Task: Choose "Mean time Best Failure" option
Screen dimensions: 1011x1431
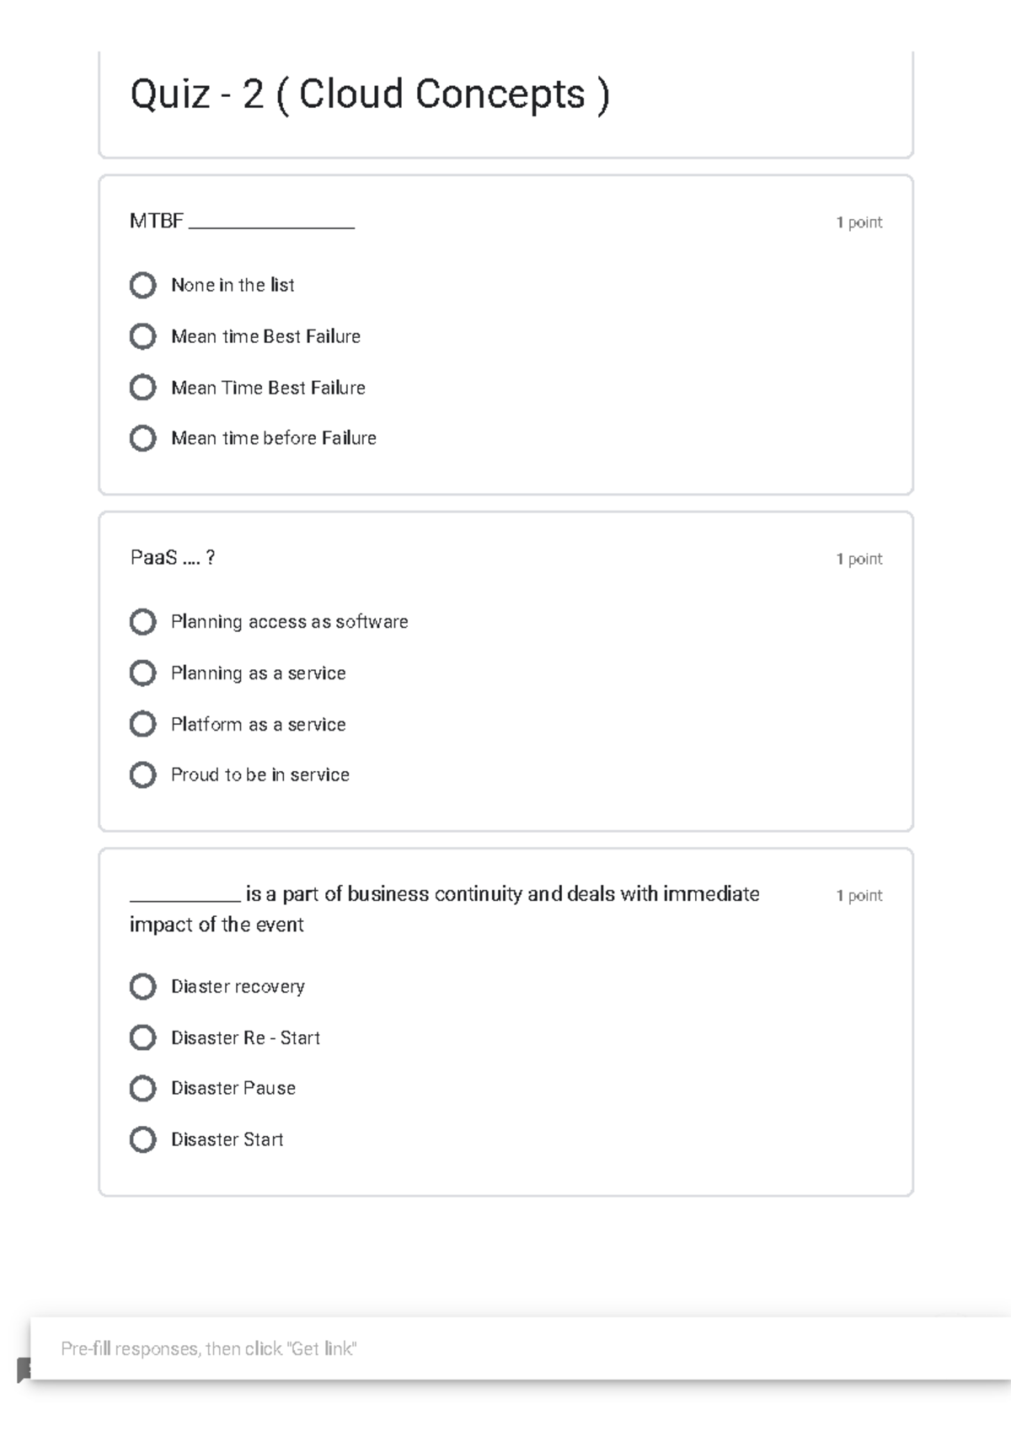Action: 142,337
